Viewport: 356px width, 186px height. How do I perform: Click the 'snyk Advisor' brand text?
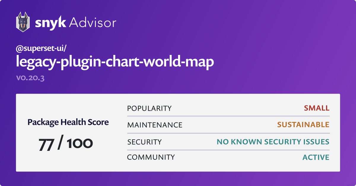point(76,22)
